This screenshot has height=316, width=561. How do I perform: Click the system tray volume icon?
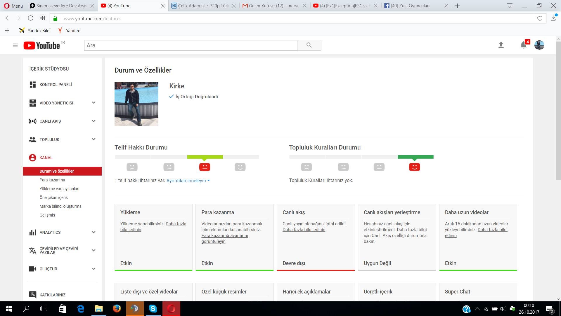[x=503, y=309]
